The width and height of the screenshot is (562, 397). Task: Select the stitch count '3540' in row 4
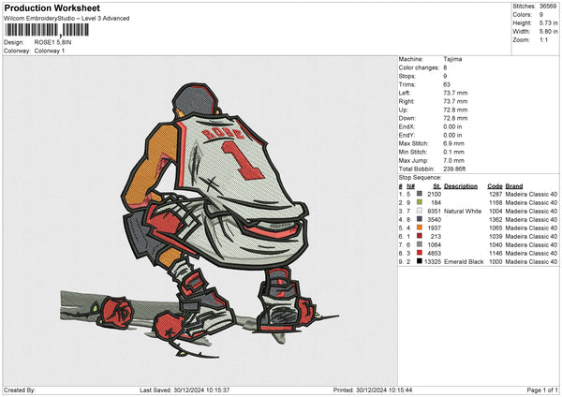(435, 219)
